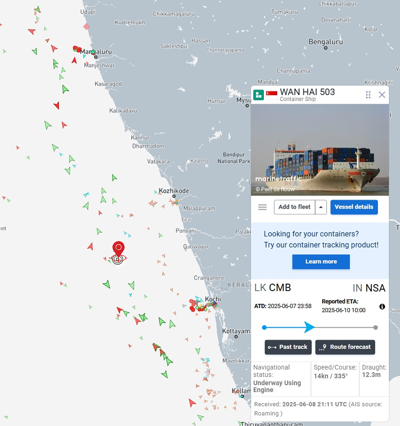Click the WAN HAI 503 ship photo
Screen dimensions: 400x426
point(320,150)
